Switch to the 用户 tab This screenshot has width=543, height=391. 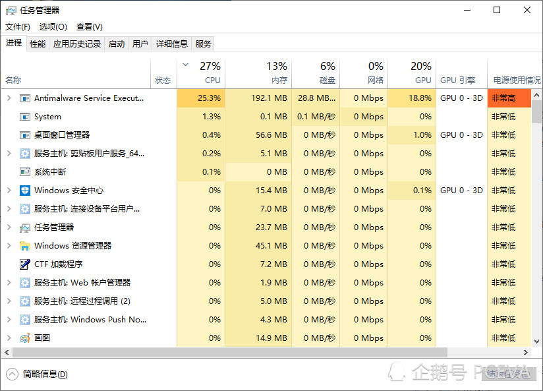[x=140, y=44]
